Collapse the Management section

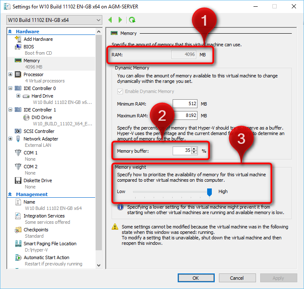coord(10,194)
